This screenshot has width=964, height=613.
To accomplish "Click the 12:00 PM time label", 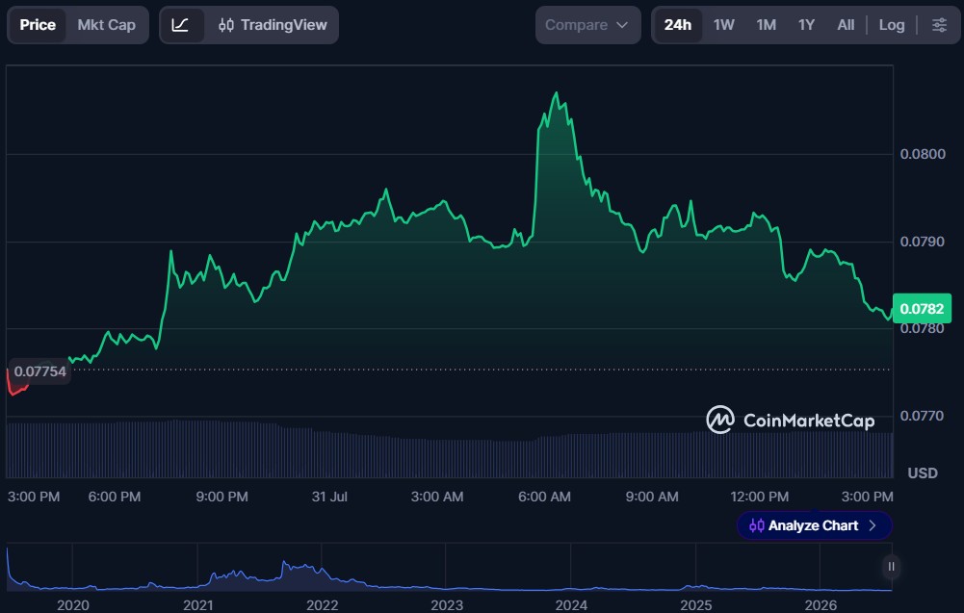I will [759, 497].
